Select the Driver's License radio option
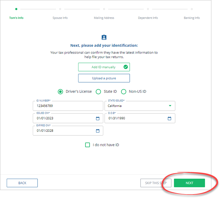Image resolution: width=220 pixels, height=198 pixels. click(x=60, y=92)
